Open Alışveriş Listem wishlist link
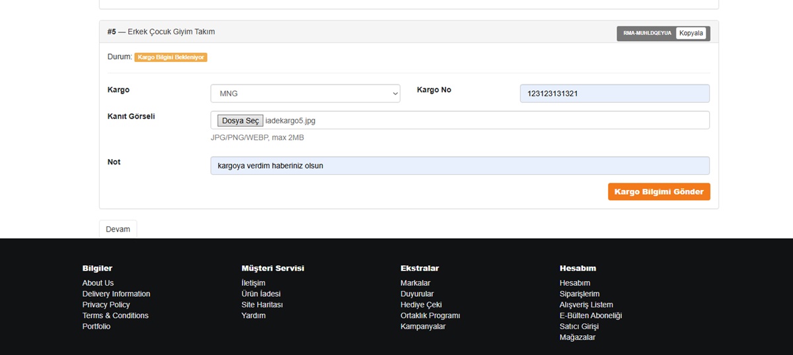 [586, 305]
